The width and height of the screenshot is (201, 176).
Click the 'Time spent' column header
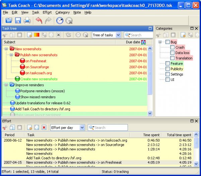point(151,135)
